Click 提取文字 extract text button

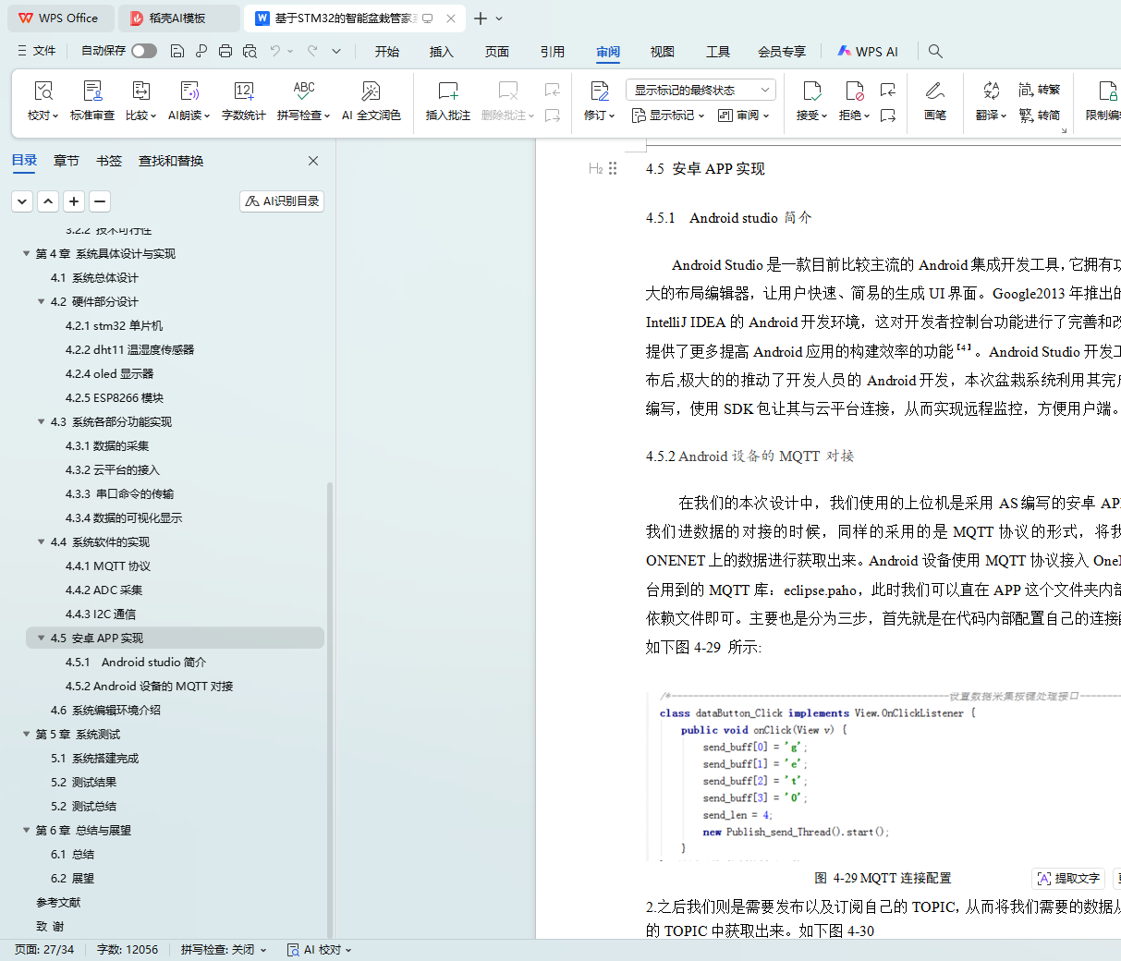click(x=1068, y=878)
